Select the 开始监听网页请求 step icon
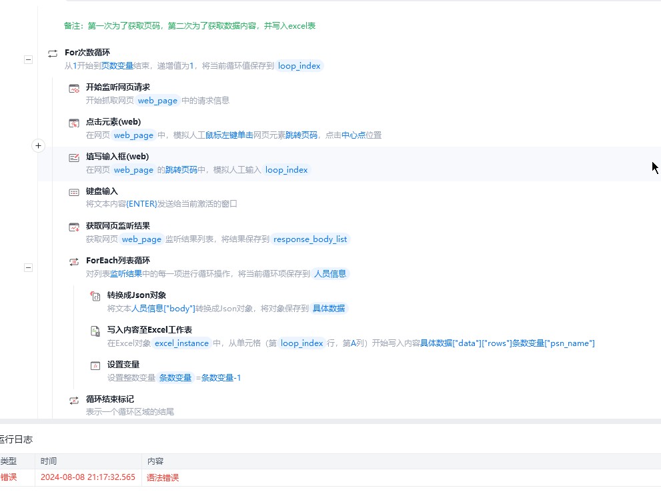The image size is (661, 502). point(74,89)
